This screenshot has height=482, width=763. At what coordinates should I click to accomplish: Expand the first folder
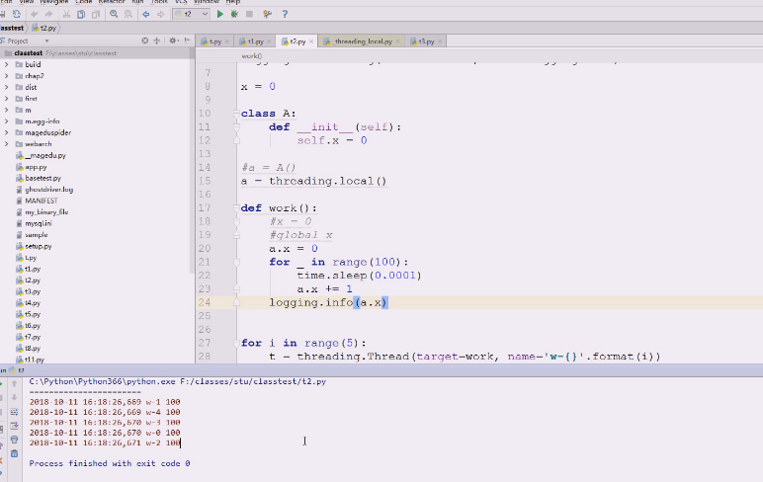tap(6, 98)
